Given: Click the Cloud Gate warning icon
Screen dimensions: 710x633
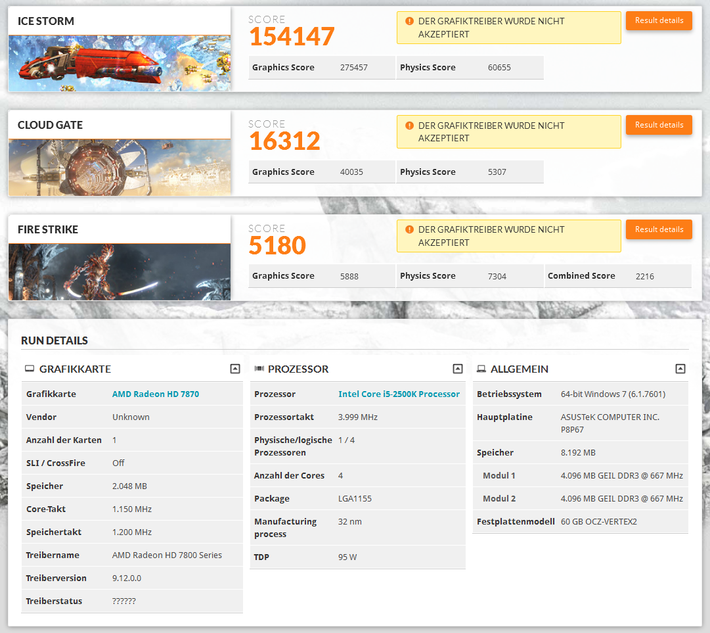Looking at the screenshot, I should [409, 126].
